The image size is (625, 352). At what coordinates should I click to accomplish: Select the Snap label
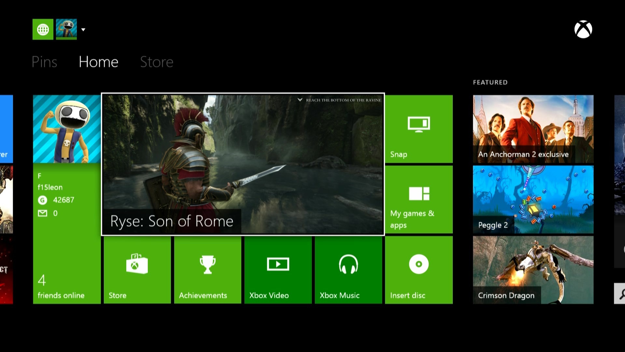click(399, 154)
